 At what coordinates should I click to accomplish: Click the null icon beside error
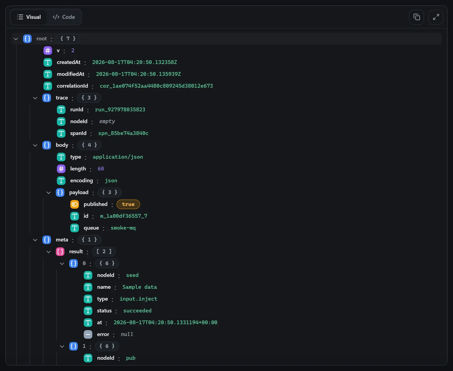88,334
